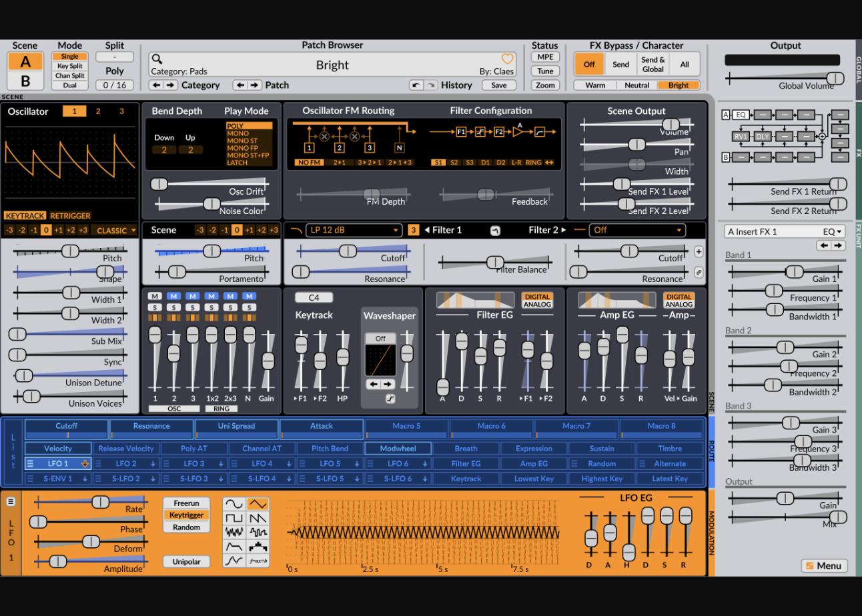Enable the MPE status button
Screen dimensions: 862x616
click(x=545, y=57)
